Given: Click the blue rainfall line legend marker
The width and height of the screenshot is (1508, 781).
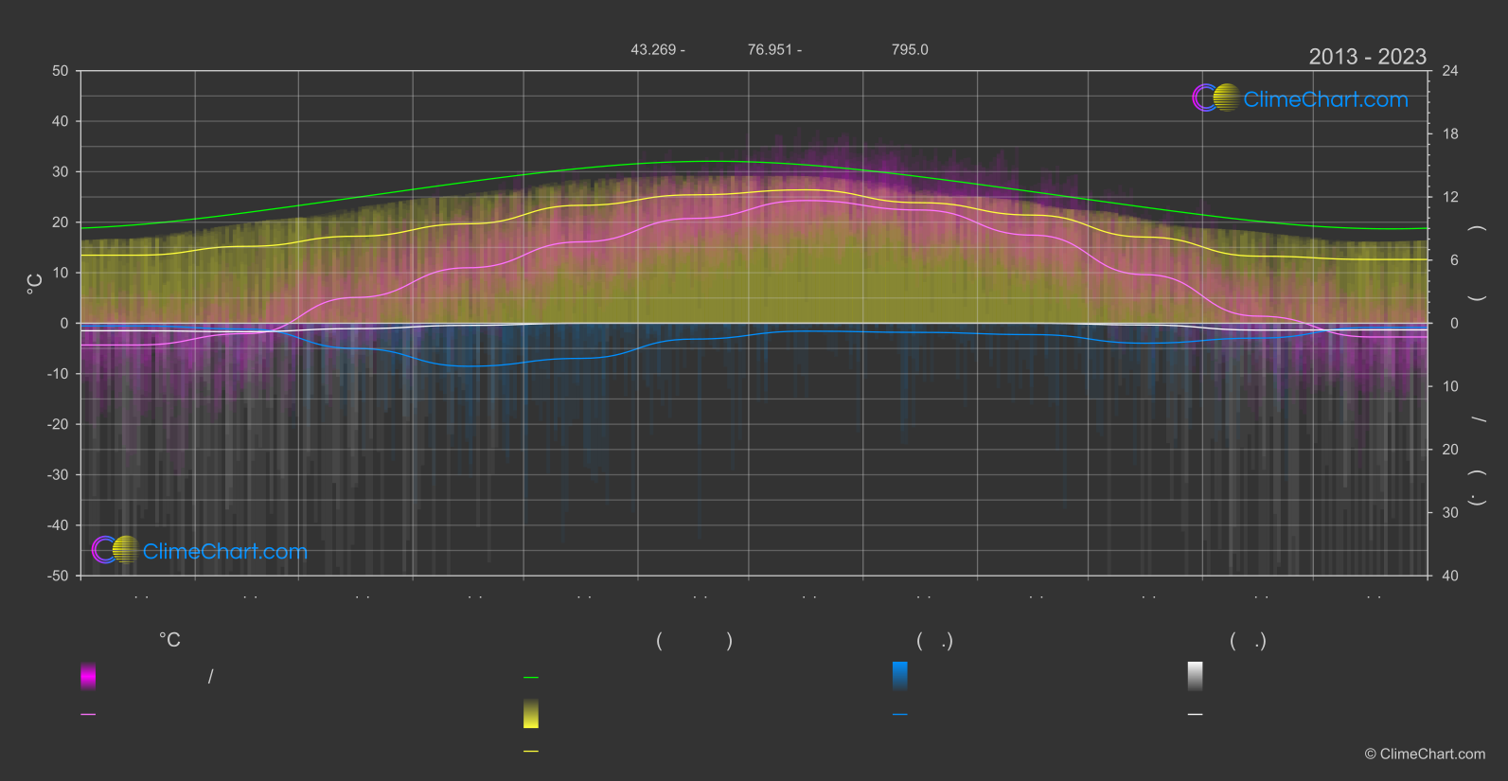Looking at the screenshot, I should (900, 715).
